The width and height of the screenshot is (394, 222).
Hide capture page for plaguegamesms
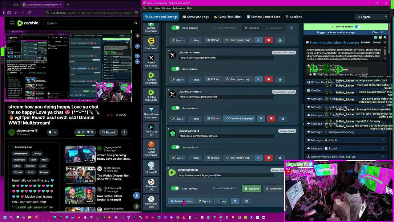coord(238,79)
